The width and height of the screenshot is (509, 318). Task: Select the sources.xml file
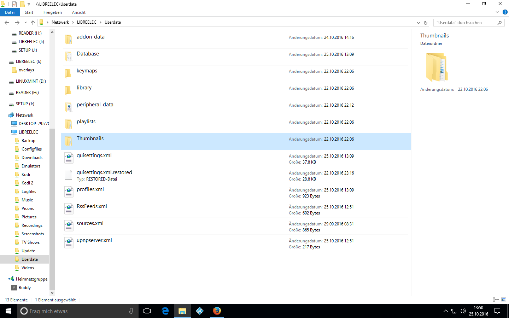click(x=236, y=226)
